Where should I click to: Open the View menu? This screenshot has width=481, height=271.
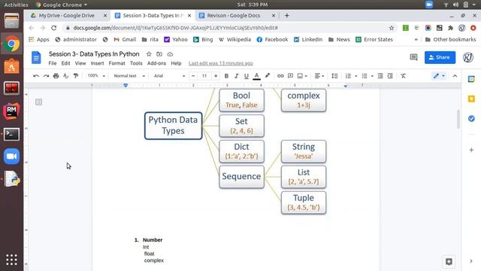tap(80, 63)
